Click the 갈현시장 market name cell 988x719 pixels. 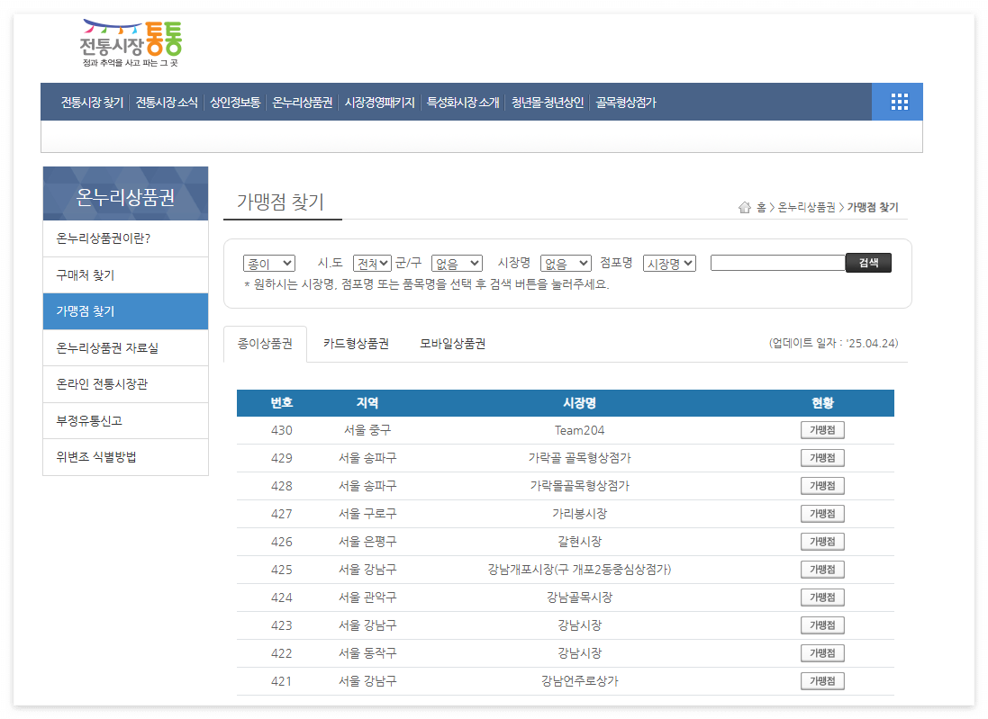coord(580,542)
